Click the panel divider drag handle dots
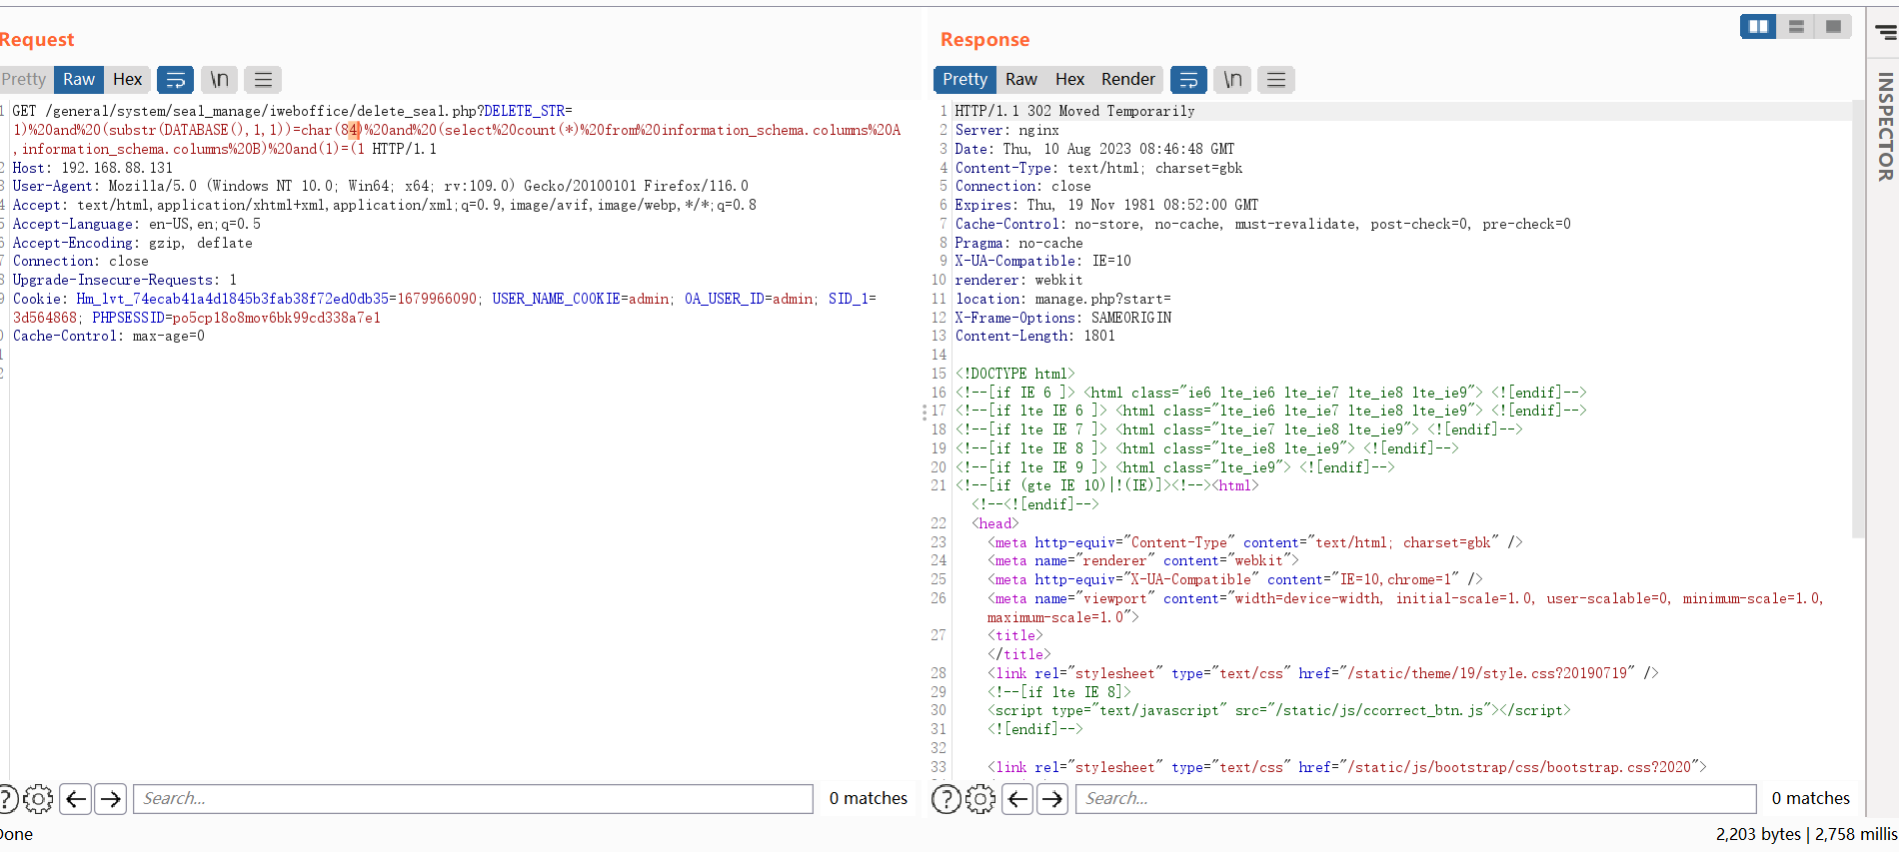This screenshot has width=1899, height=853. [x=924, y=412]
